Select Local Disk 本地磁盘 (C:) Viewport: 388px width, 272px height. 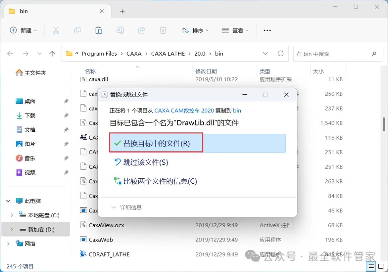[40, 215]
